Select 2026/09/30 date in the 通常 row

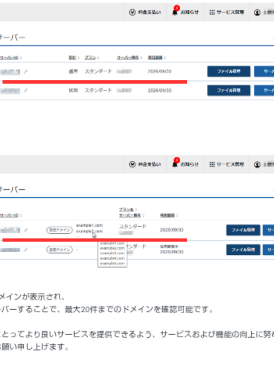(160, 71)
